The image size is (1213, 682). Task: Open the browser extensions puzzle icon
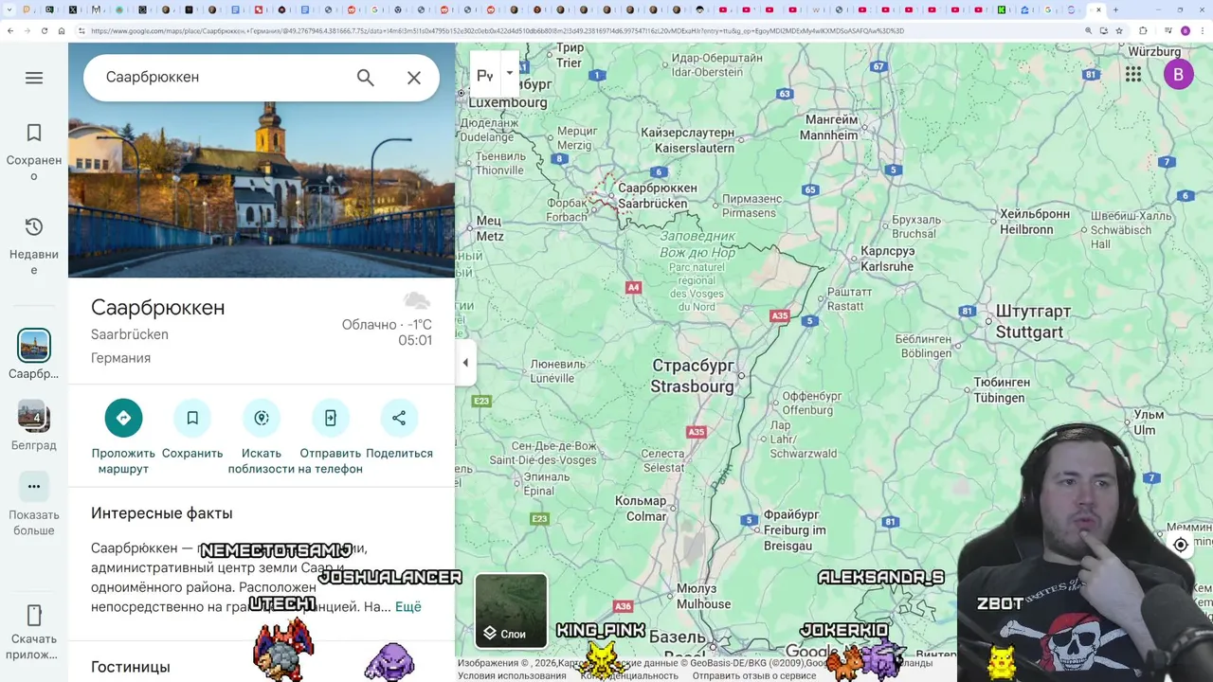(x=1143, y=30)
